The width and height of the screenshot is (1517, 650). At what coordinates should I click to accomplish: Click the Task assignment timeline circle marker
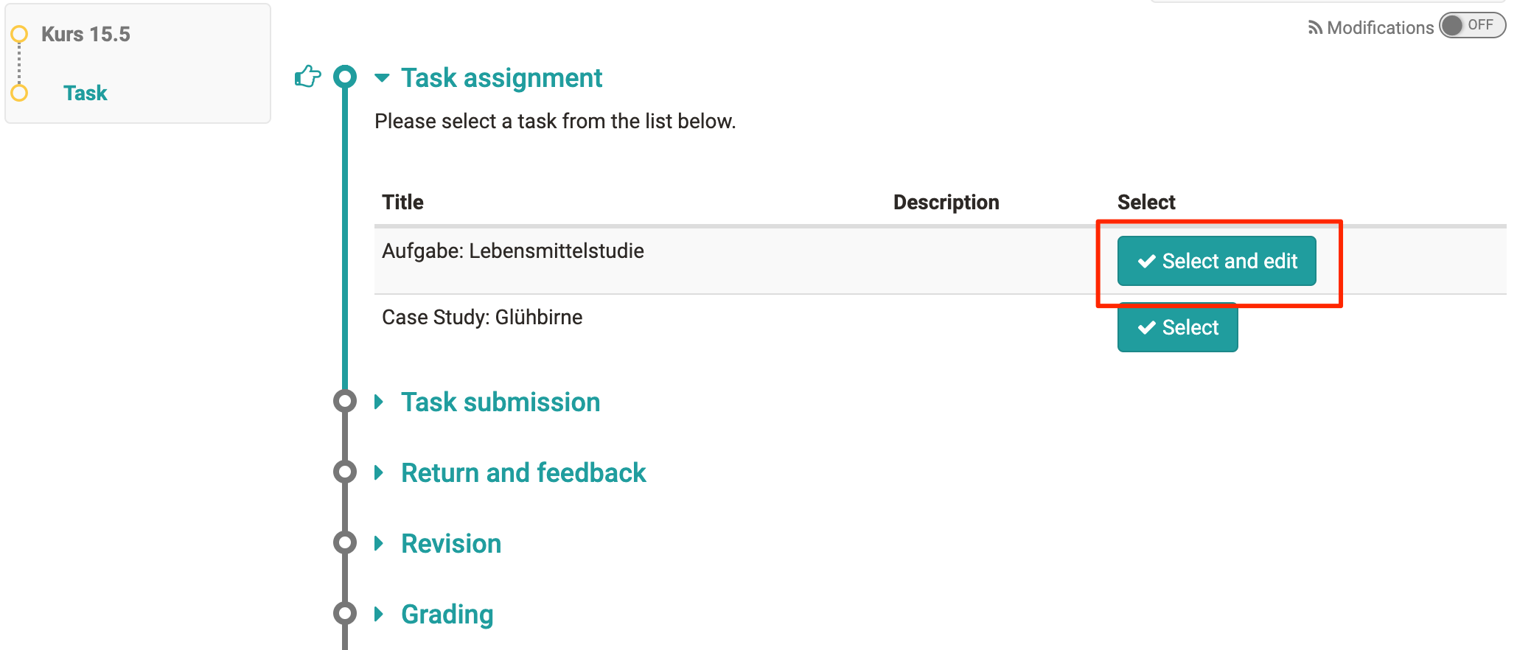345,77
